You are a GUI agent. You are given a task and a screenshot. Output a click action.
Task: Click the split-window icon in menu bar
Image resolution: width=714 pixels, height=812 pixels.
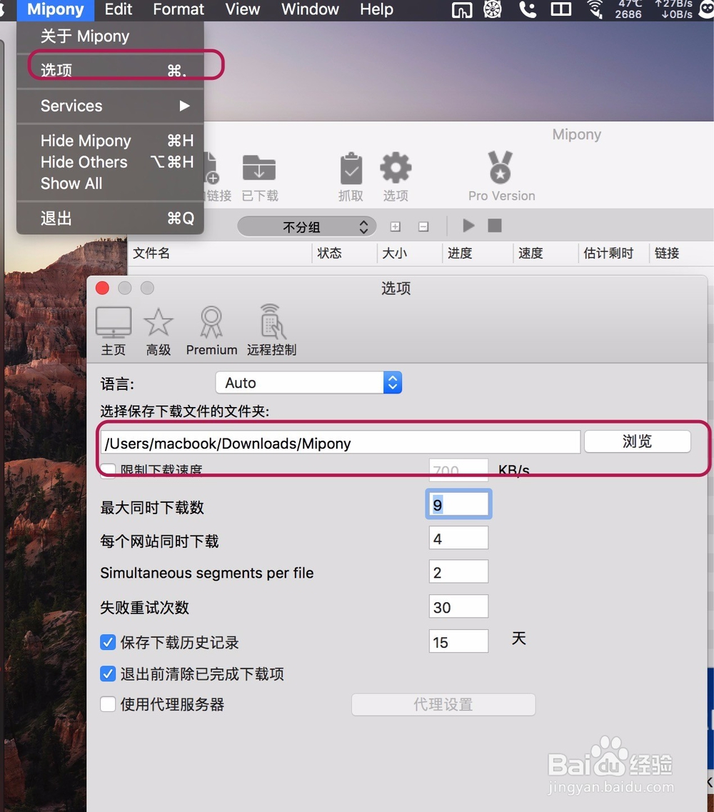[560, 9]
